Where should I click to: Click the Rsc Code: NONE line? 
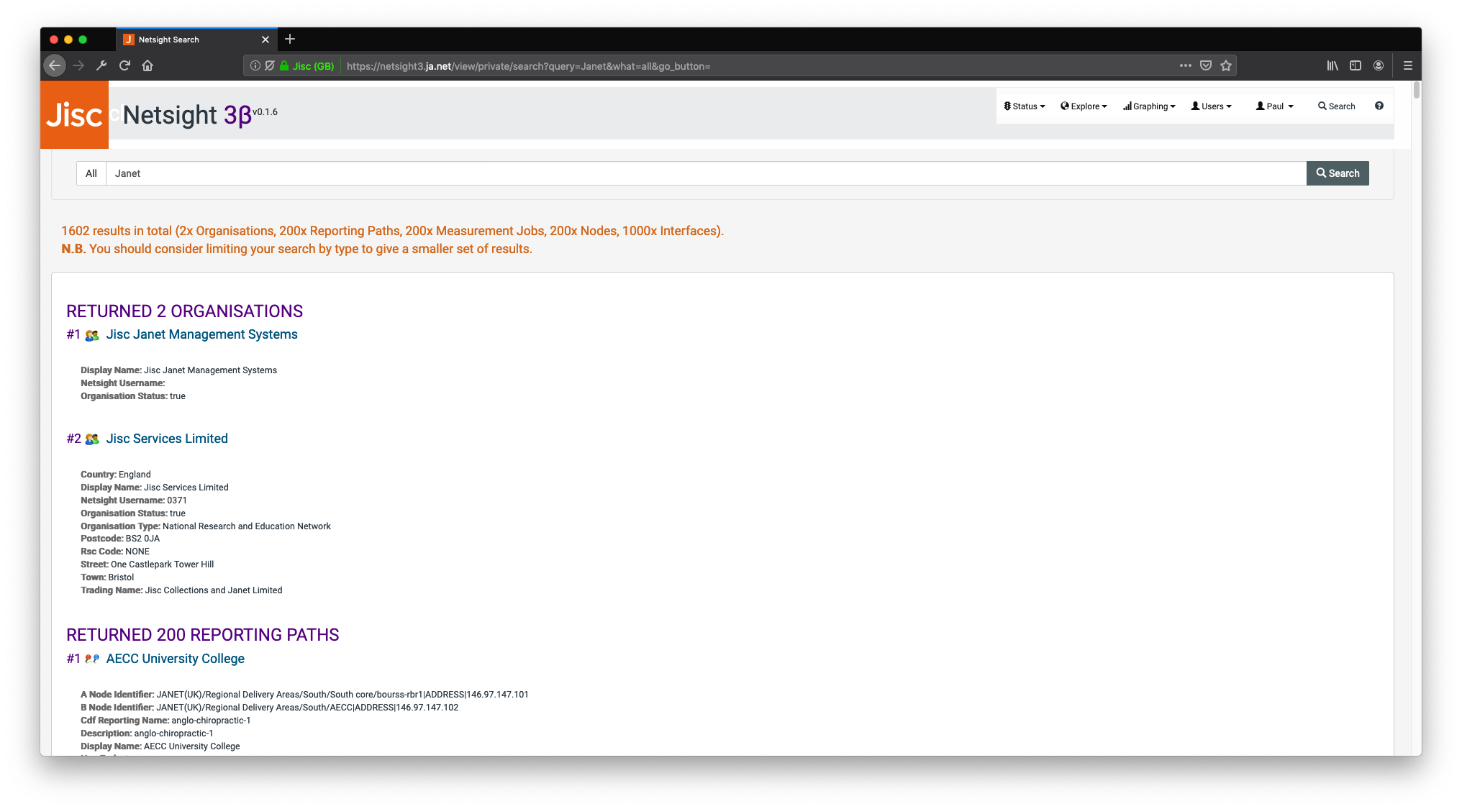(x=115, y=552)
